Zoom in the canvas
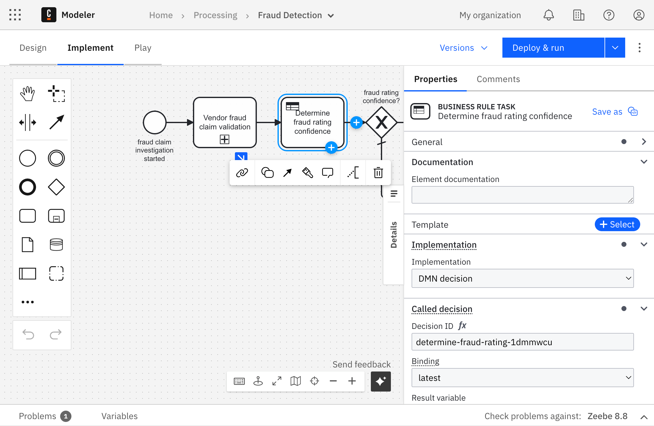This screenshot has width=654, height=426. click(x=352, y=381)
